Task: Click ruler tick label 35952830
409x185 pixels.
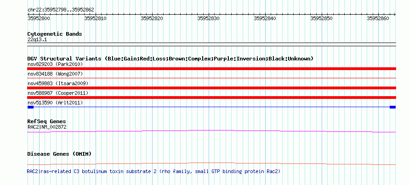Action: coord(208,18)
